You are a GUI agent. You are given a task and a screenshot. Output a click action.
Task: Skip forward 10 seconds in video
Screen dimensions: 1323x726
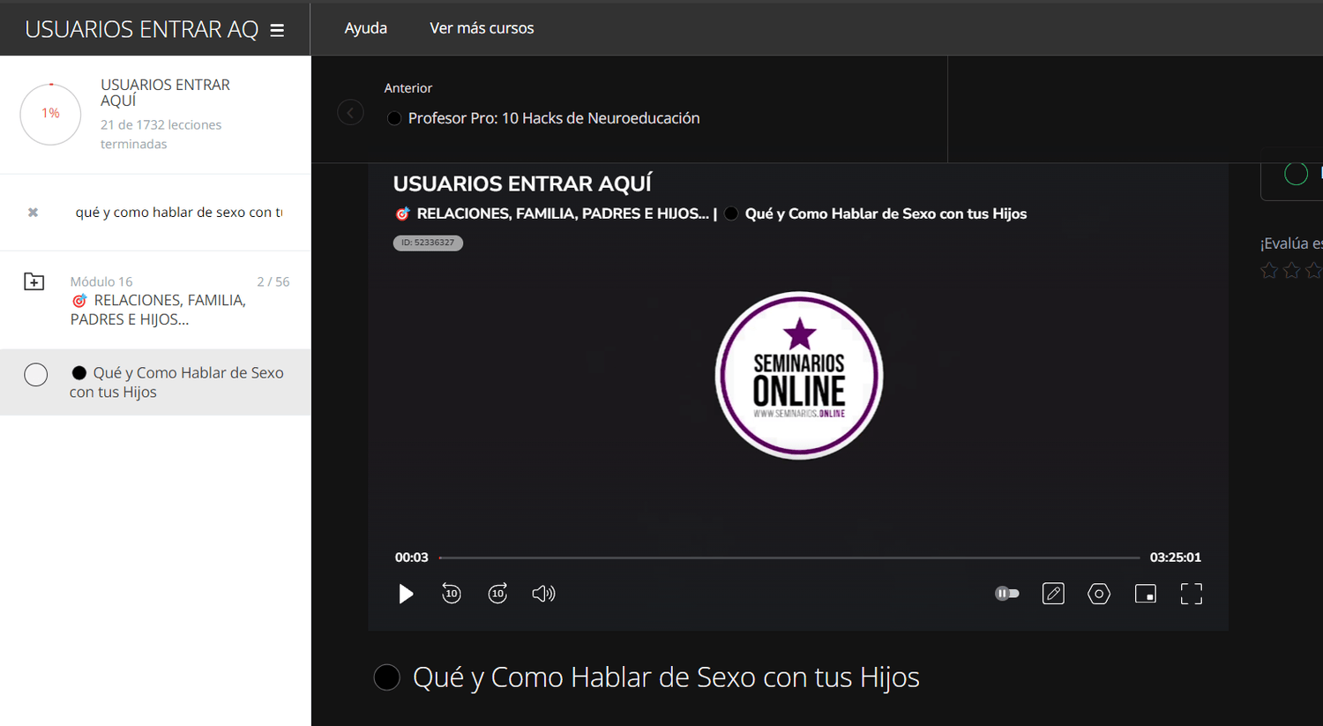[497, 594]
